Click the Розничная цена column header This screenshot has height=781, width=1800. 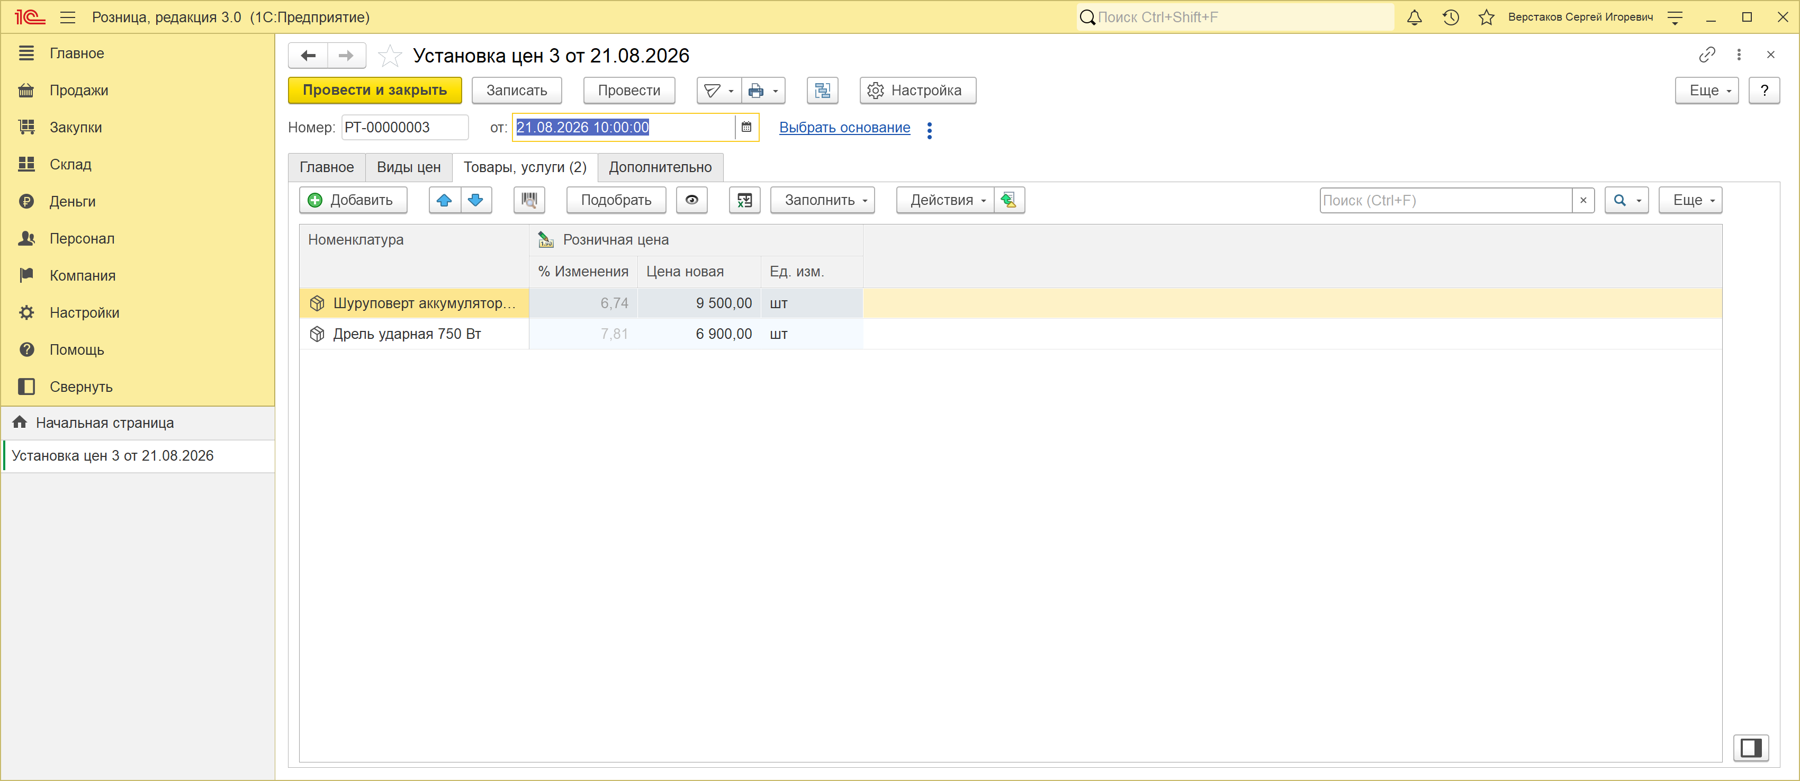[696, 240]
